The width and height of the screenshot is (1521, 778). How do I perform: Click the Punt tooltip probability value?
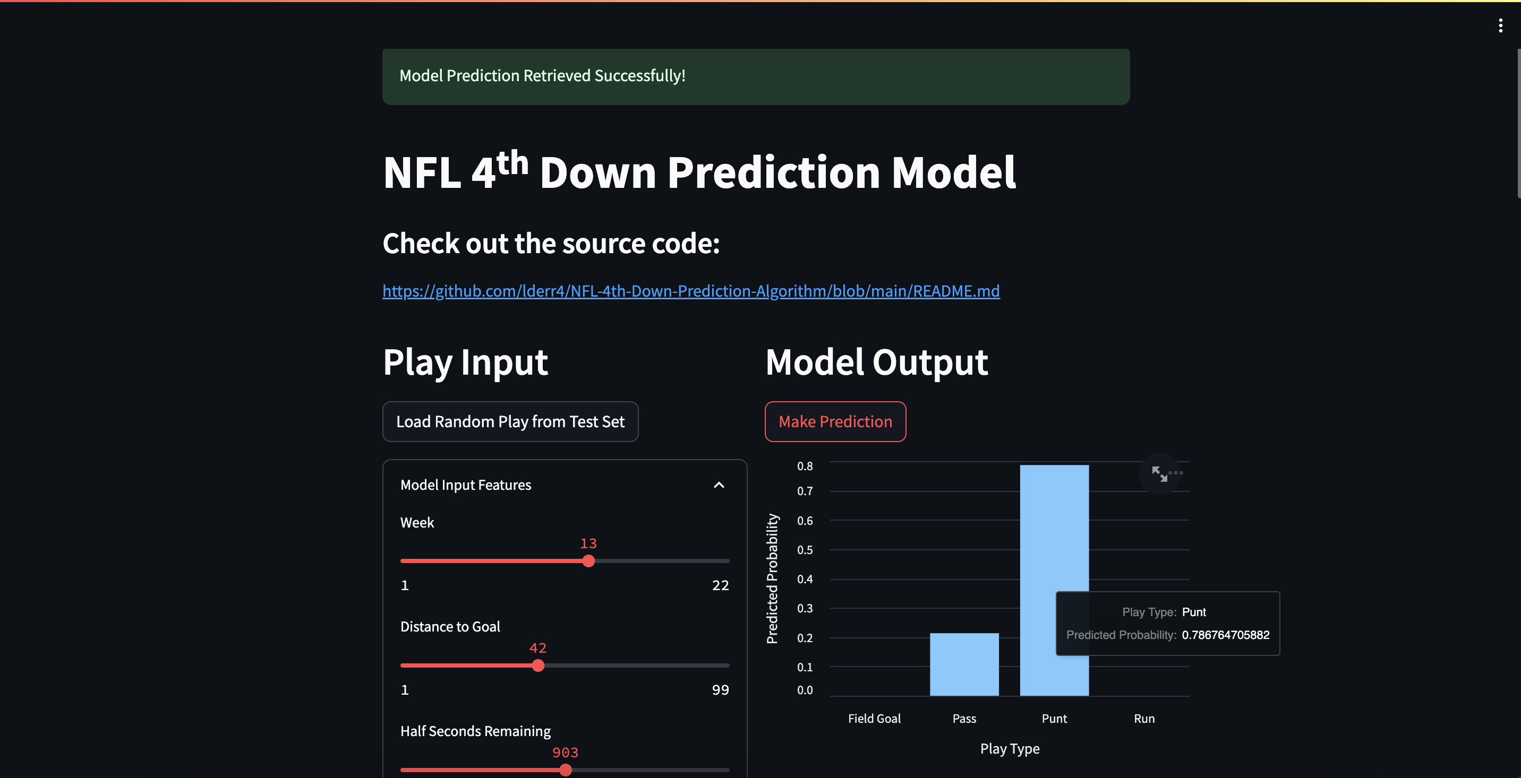tap(1225, 635)
